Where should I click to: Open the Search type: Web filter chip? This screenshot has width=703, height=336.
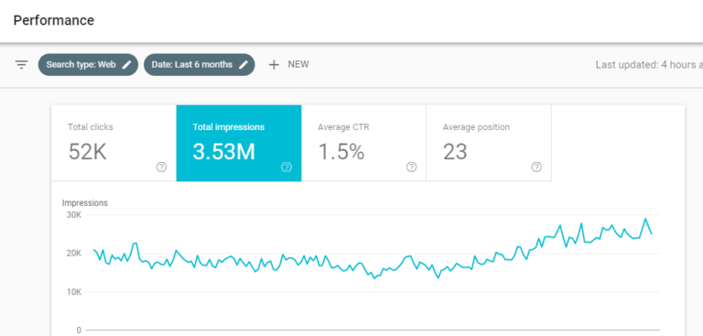[x=88, y=65]
